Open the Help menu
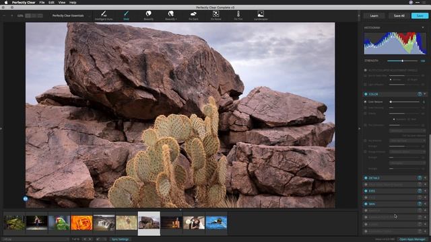The height and width of the screenshot is (242, 431). [x=73, y=3]
